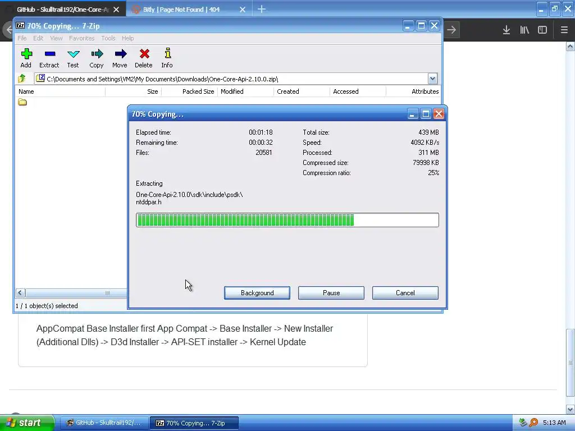Click the Test toolbar icon
The height and width of the screenshot is (431, 575).
pos(73,54)
